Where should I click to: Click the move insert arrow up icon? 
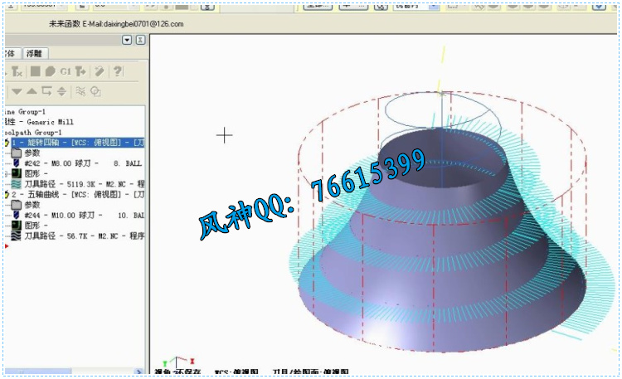(x=32, y=91)
